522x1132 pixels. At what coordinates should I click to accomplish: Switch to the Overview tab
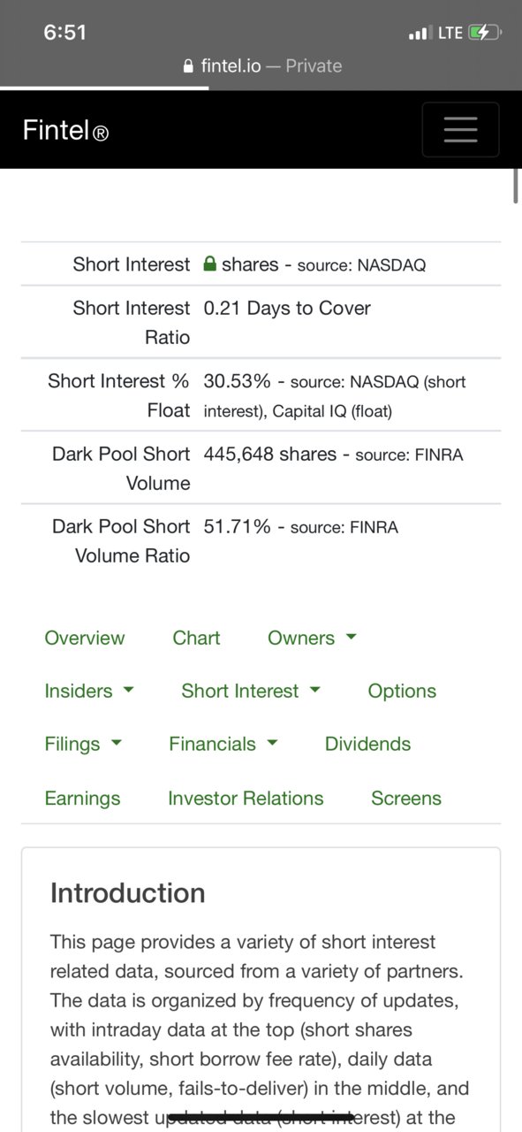click(85, 638)
